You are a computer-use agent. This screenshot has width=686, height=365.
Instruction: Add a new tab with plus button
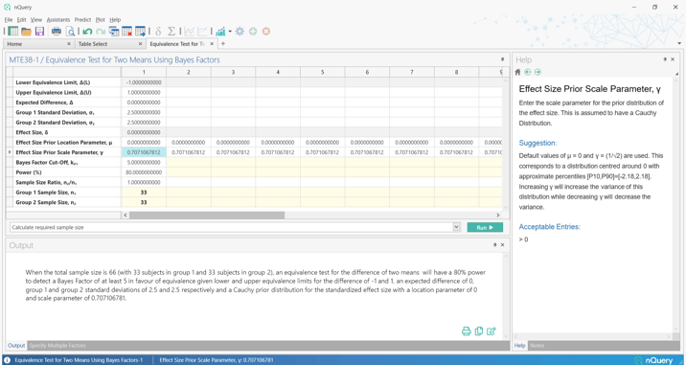point(222,44)
